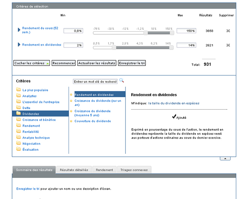Open the Rendement folder icon
Image resolution: width=245 pixels, height=199 pixels.
pos(18,125)
